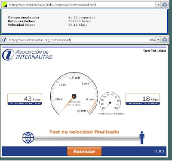The height and width of the screenshot is (161, 172).
Task: Click the '768k' gauge mark
Action: click(62, 85)
